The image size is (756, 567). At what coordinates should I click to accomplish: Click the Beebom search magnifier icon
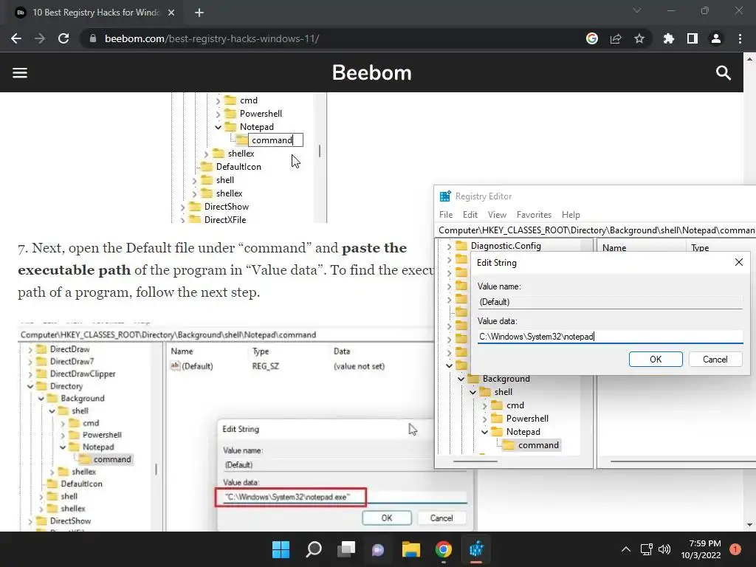point(724,73)
